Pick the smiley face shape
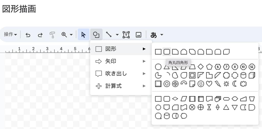 [x=201, y=84]
